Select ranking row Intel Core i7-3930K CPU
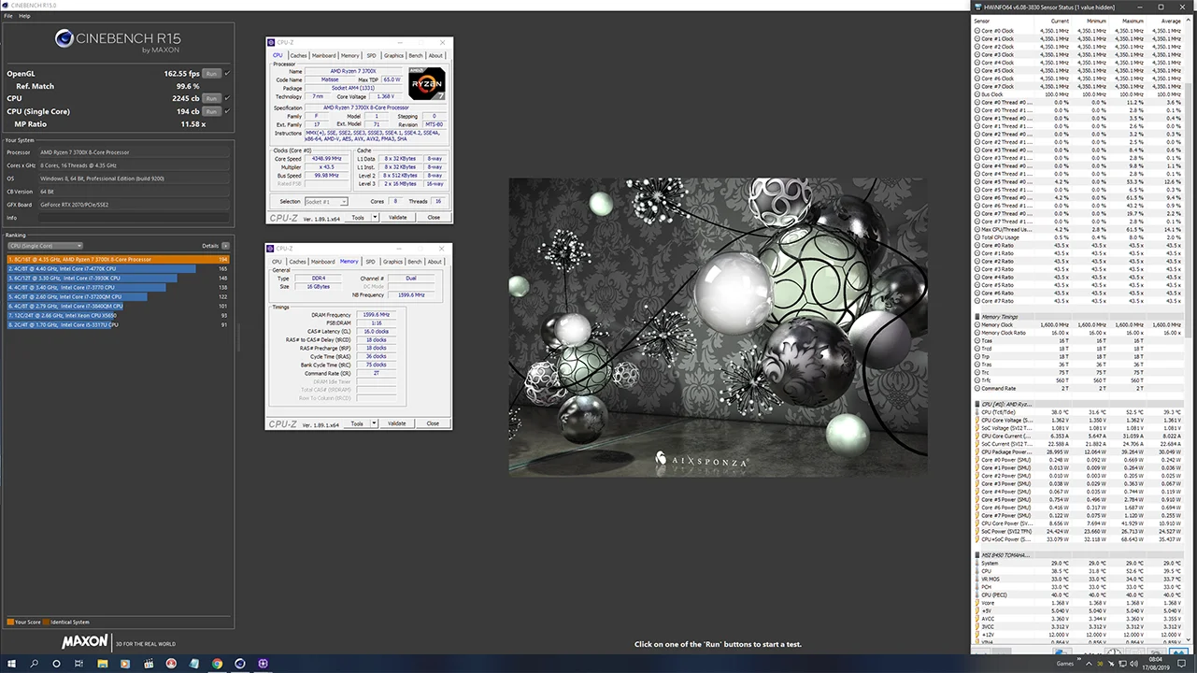 pyautogui.click(x=118, y=278)
